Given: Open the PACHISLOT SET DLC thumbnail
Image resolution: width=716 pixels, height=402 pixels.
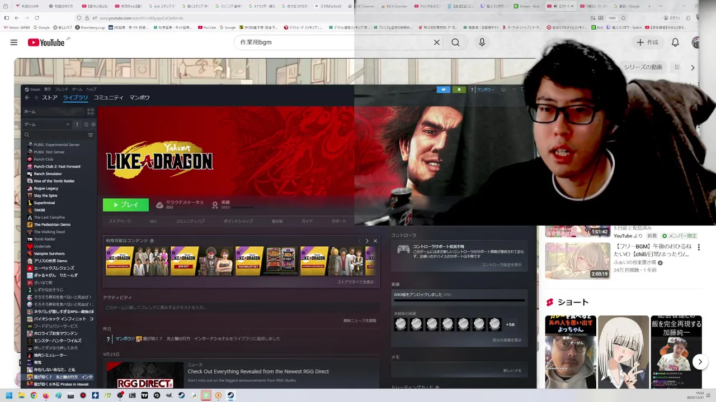Looking at the screenshot, I should 266,261.
